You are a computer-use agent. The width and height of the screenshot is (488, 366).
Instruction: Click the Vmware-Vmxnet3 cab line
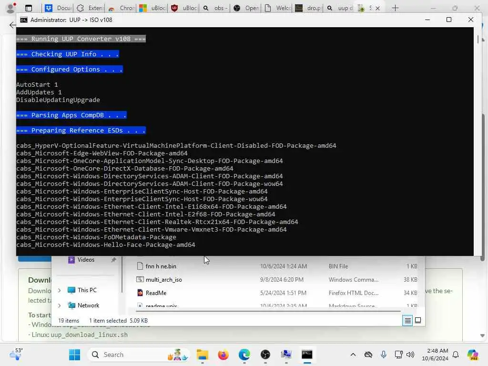tap(152, 229)
